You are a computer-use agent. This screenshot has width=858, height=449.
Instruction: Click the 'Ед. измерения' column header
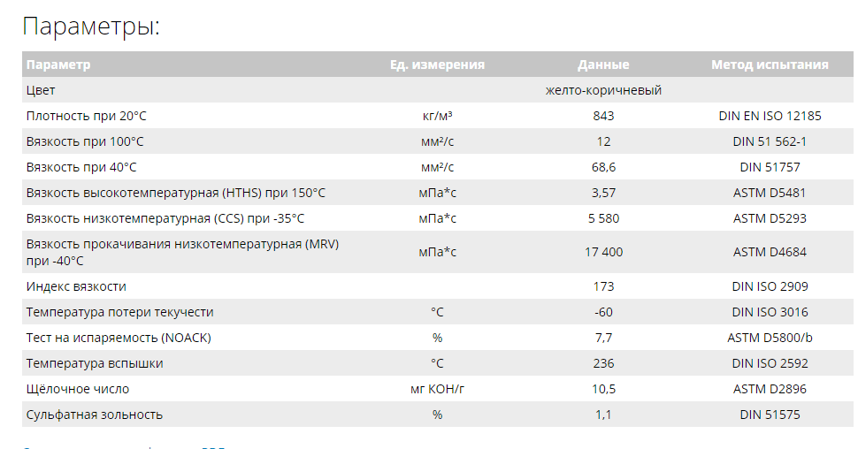point(437,65)
